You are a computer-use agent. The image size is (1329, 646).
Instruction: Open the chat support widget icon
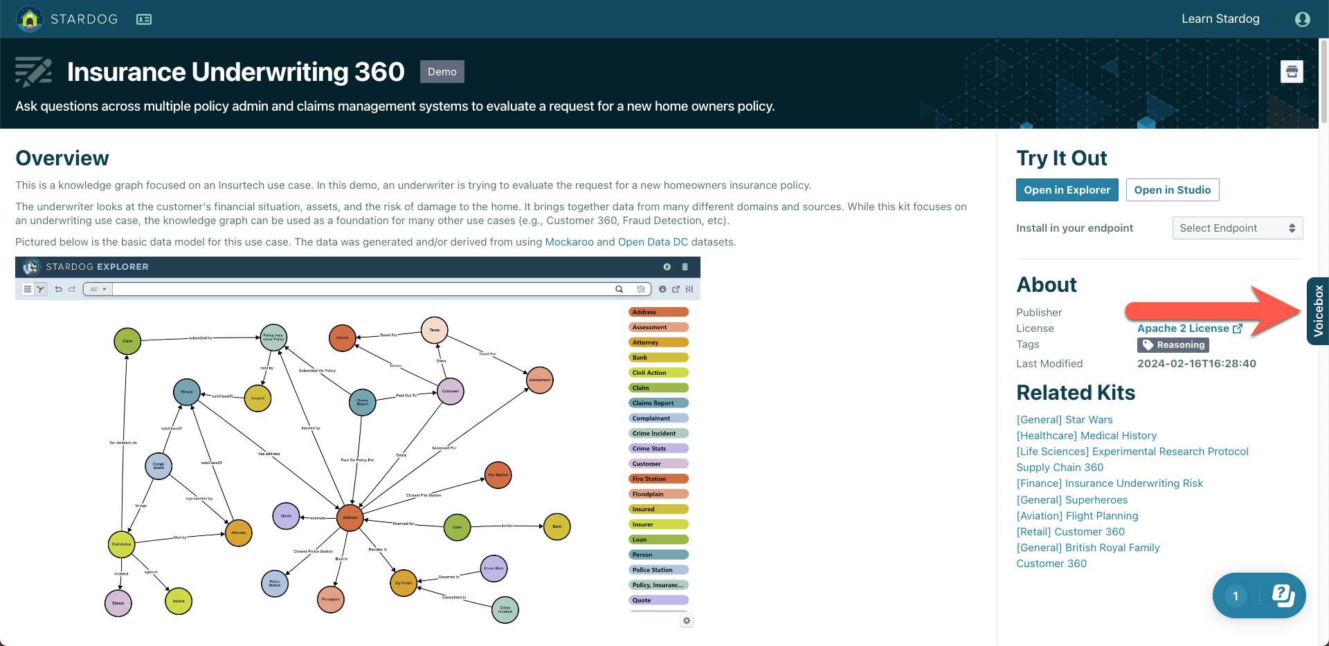(1283, 595)
